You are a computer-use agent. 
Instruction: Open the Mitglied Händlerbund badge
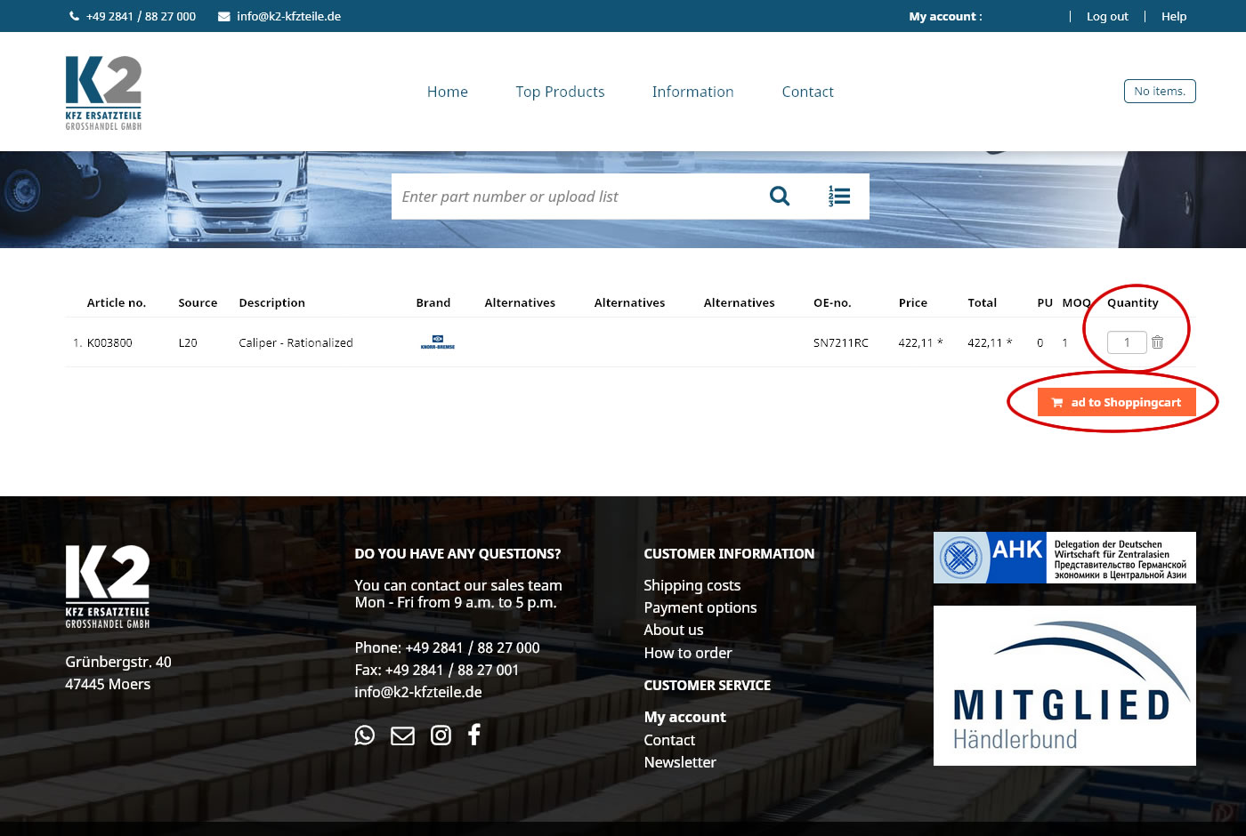coord(1064,686)
